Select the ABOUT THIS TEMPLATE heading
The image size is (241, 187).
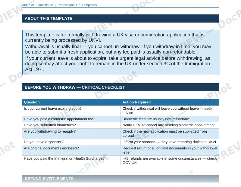coord(120,19)
